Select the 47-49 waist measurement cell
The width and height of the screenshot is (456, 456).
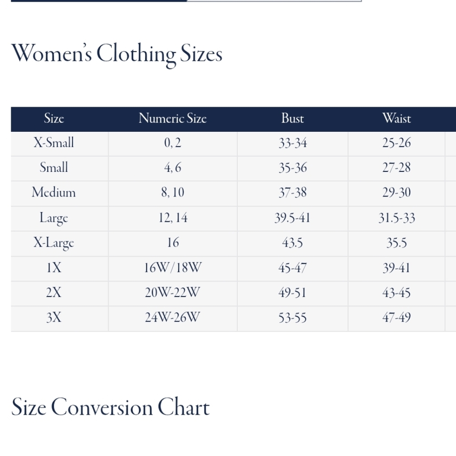point(397,318)
